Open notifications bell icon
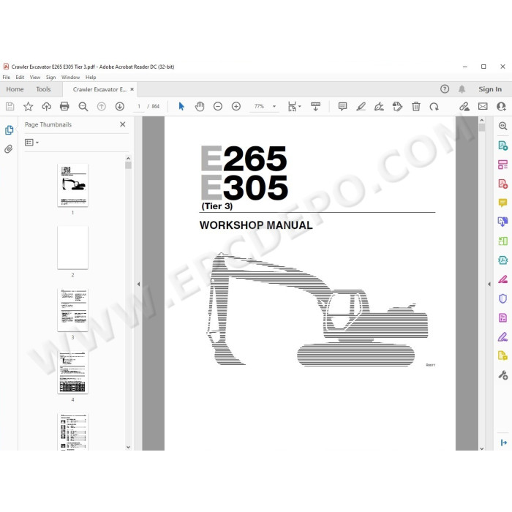 click(462, 89)
